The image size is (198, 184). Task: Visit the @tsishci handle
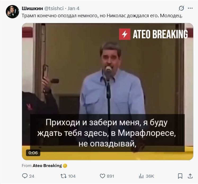[x=54, y=8]
